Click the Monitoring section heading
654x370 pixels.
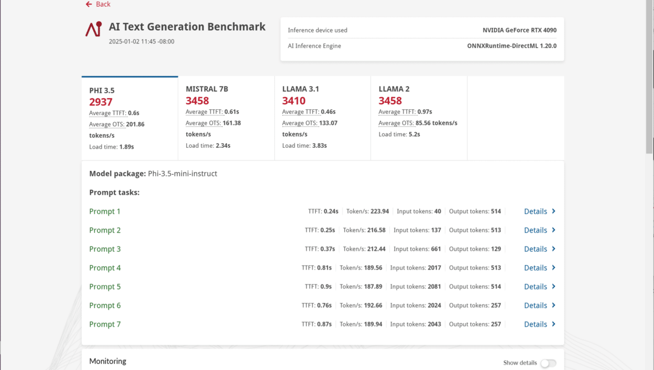108,361
